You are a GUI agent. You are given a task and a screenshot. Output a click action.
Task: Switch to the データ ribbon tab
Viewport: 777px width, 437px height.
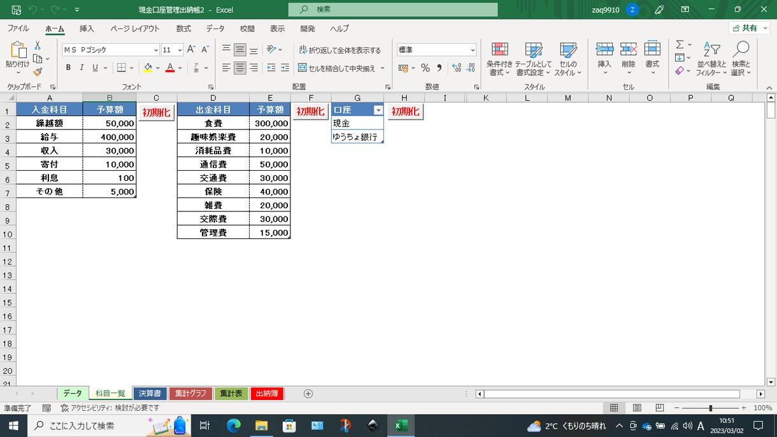215,29
